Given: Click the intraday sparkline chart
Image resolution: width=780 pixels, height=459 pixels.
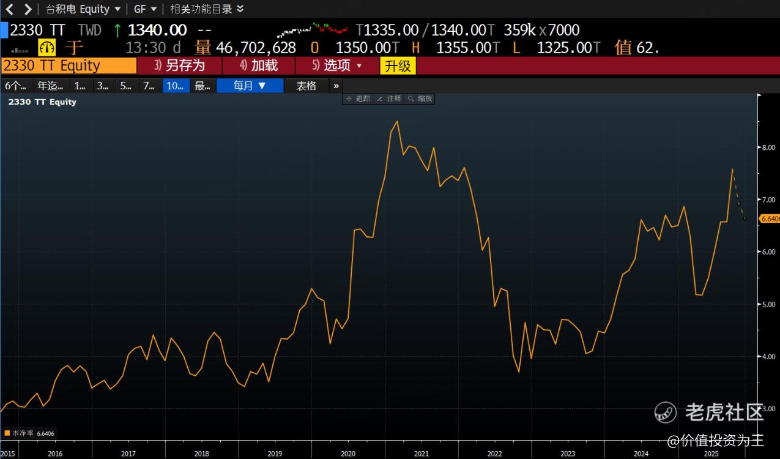Looking at the screenshot, I should click(312, 29).
